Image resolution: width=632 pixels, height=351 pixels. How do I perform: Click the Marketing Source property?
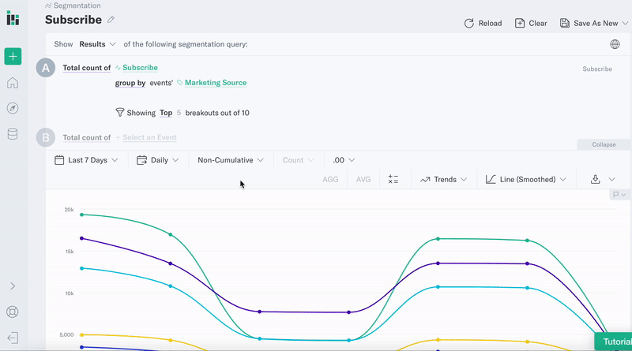[215, 83]
